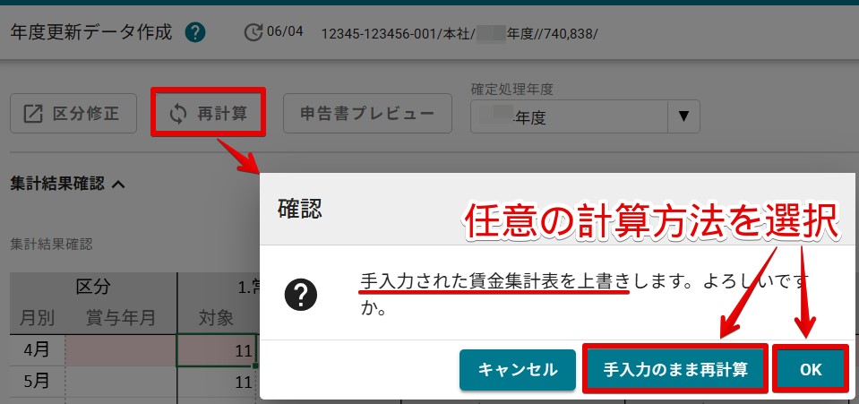The height and width of the screenshot is (404, 859).
Task: Click キャンセル in the confirm dialog
Action: (x=518, y=369)
